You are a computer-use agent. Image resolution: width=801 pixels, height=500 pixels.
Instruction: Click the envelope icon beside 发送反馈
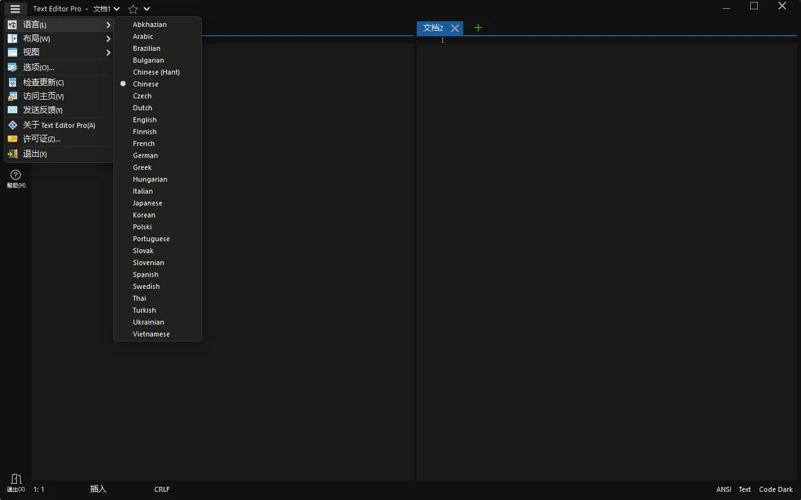click(13, 110)
